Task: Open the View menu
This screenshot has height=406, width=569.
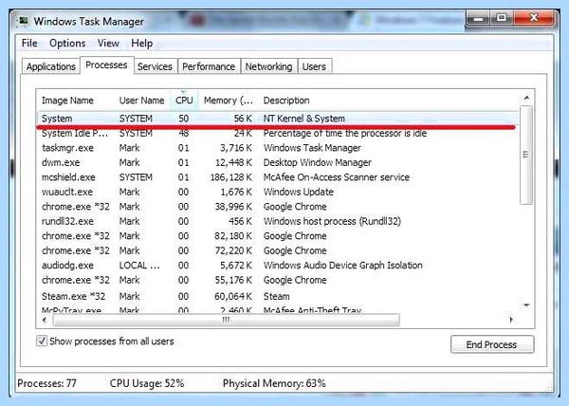Action: (x=108, y=44)
